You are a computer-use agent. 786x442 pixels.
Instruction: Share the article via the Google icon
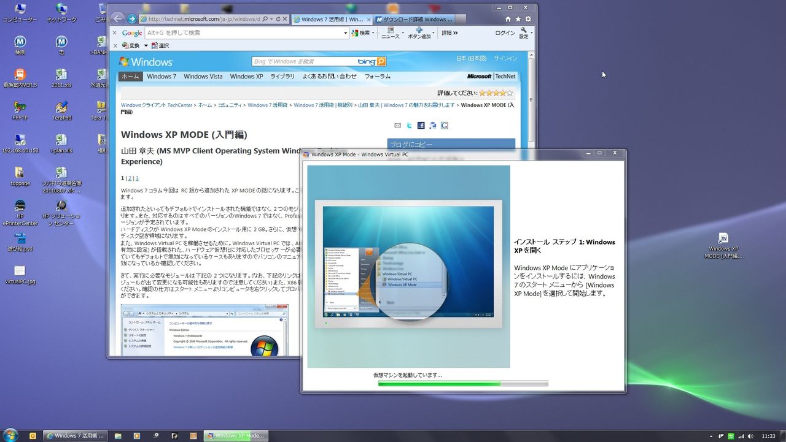pyautogui.click(x=444, y=126)
